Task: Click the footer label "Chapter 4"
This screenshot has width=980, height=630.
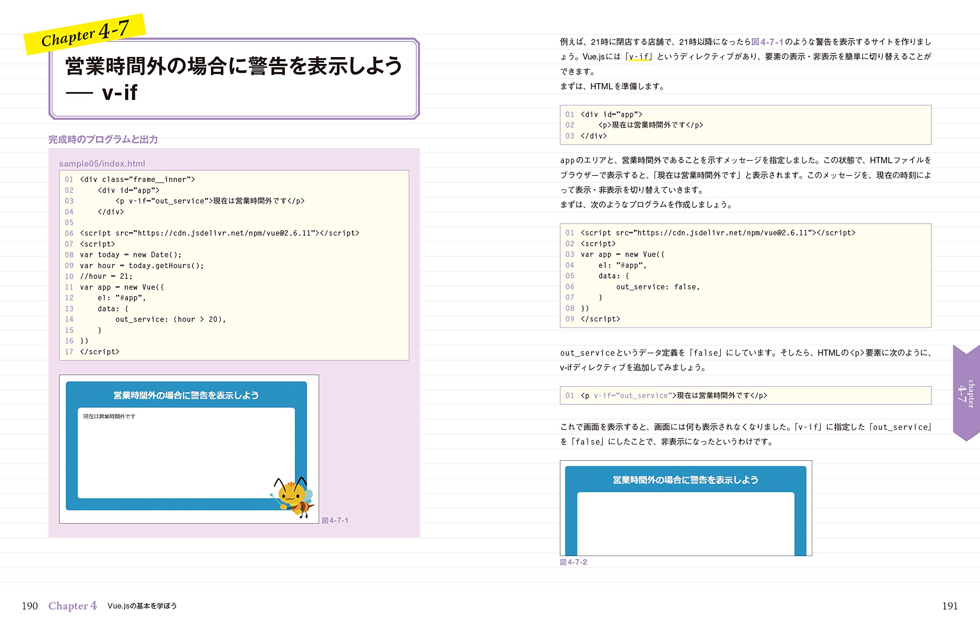Action: click(x=73, y=606)
